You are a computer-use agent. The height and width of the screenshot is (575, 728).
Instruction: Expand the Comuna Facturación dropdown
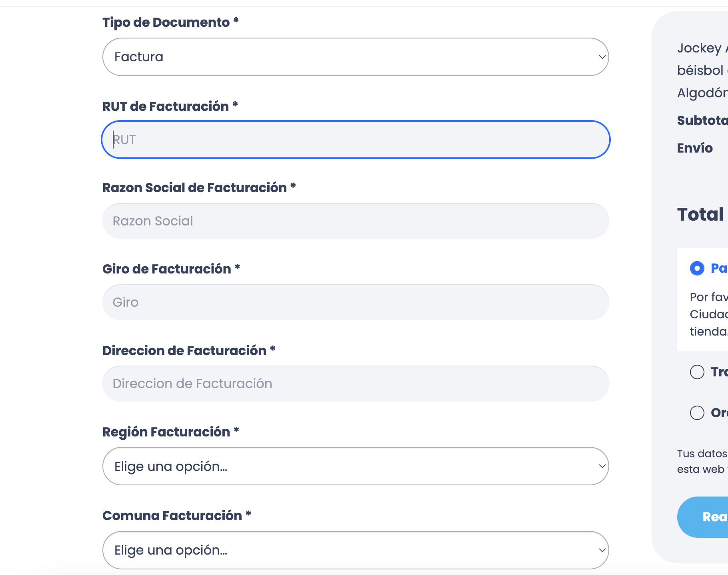356,550
